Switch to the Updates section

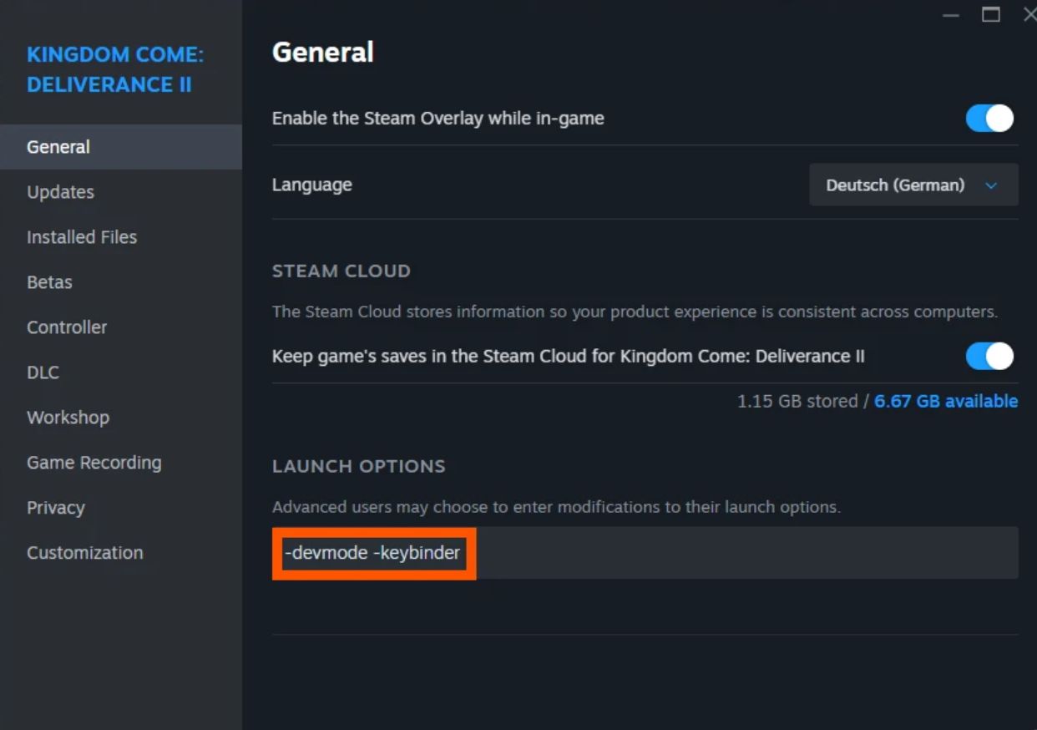tap(61, 192)
